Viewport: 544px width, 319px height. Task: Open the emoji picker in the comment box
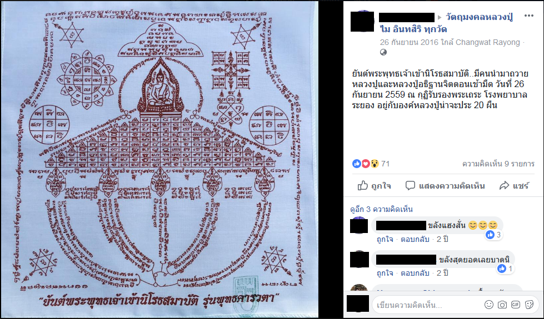489,305
